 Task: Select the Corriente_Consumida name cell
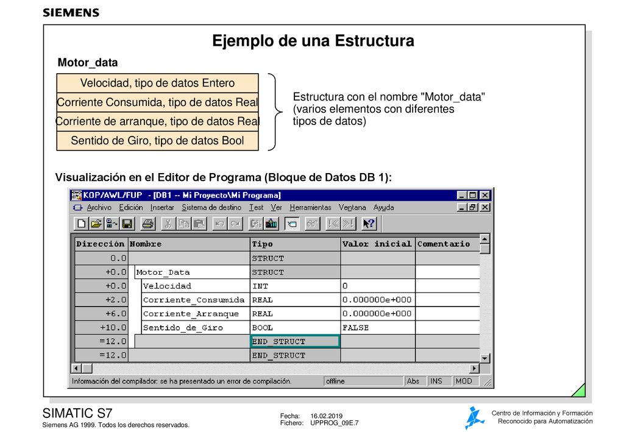(x=196, y=300)
